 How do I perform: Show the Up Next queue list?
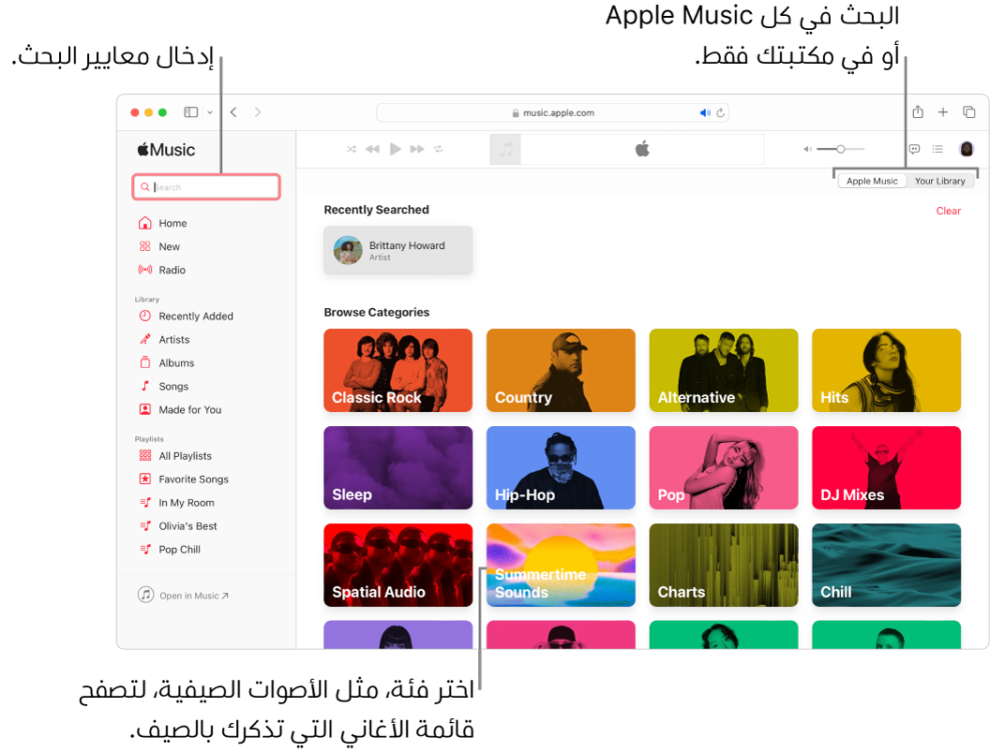pyautogui.click(x=937, y=149)
